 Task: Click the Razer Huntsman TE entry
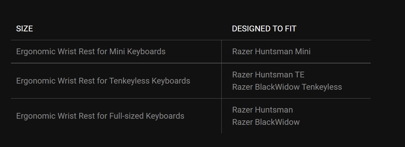(268, 75)
